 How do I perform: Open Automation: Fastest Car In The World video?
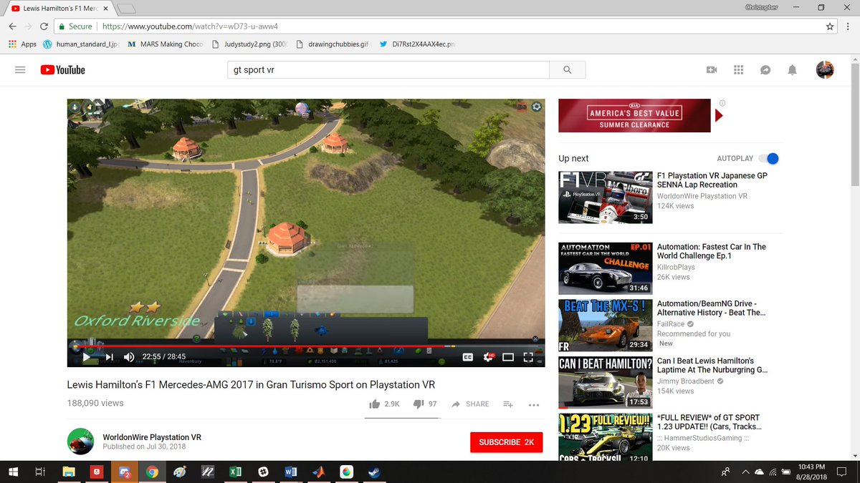pos(712,251)
